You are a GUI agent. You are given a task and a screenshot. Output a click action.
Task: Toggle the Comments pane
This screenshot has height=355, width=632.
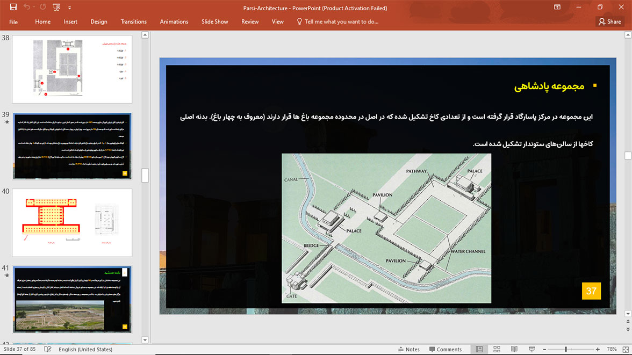pos(446,349)
